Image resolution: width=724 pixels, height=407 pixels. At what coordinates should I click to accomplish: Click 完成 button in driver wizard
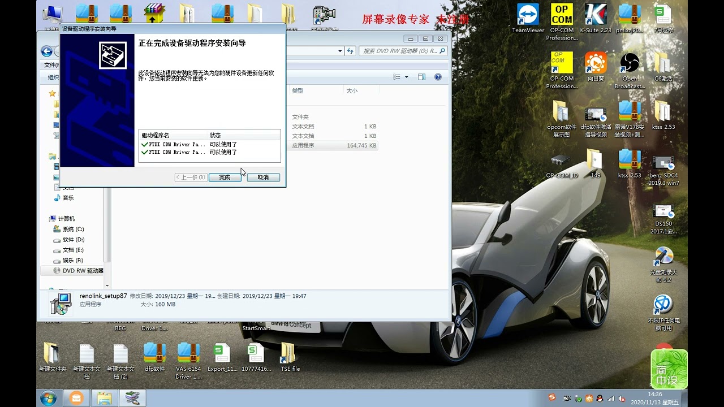[225, 177]
